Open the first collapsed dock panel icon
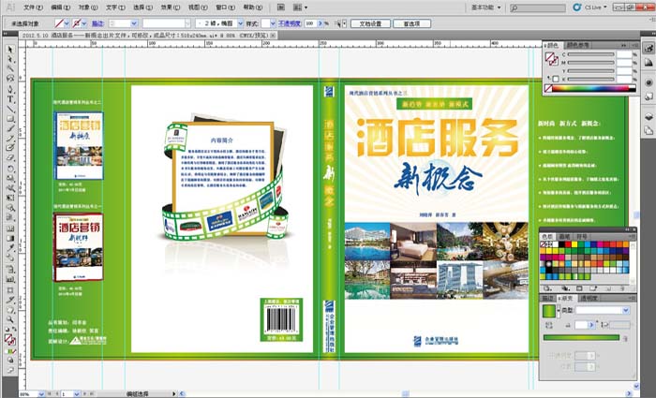 tap(649, 48)
